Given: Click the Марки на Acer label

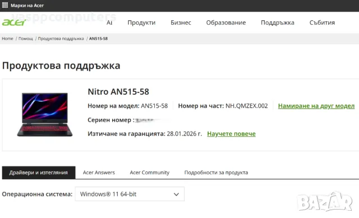Looking at the screenshot, I should pos(27,5).
